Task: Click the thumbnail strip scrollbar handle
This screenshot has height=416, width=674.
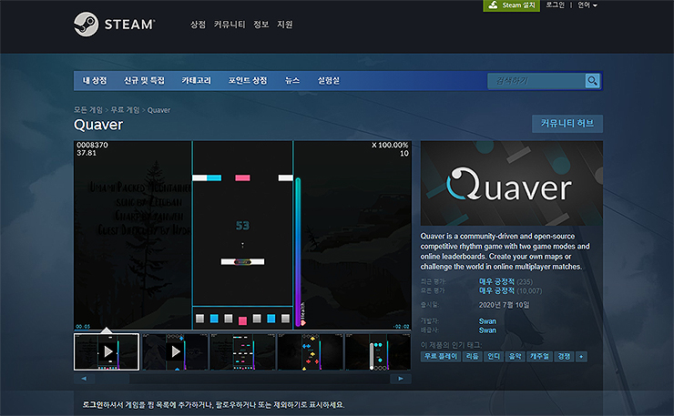Action: coord(113,379)
